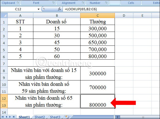Select column E header

click(x=142, y=16)
